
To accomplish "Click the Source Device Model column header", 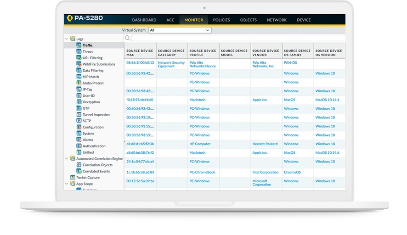I will coord(235,51).
